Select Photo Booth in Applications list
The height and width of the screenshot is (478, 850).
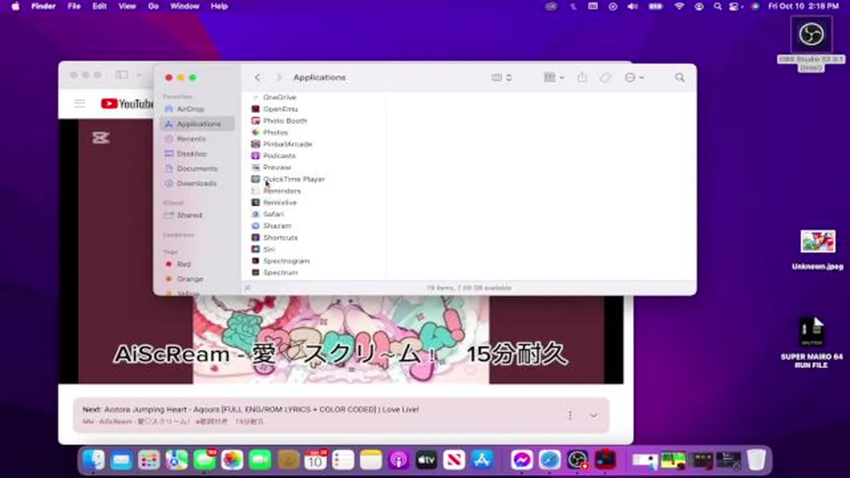(x=284, y=121)
